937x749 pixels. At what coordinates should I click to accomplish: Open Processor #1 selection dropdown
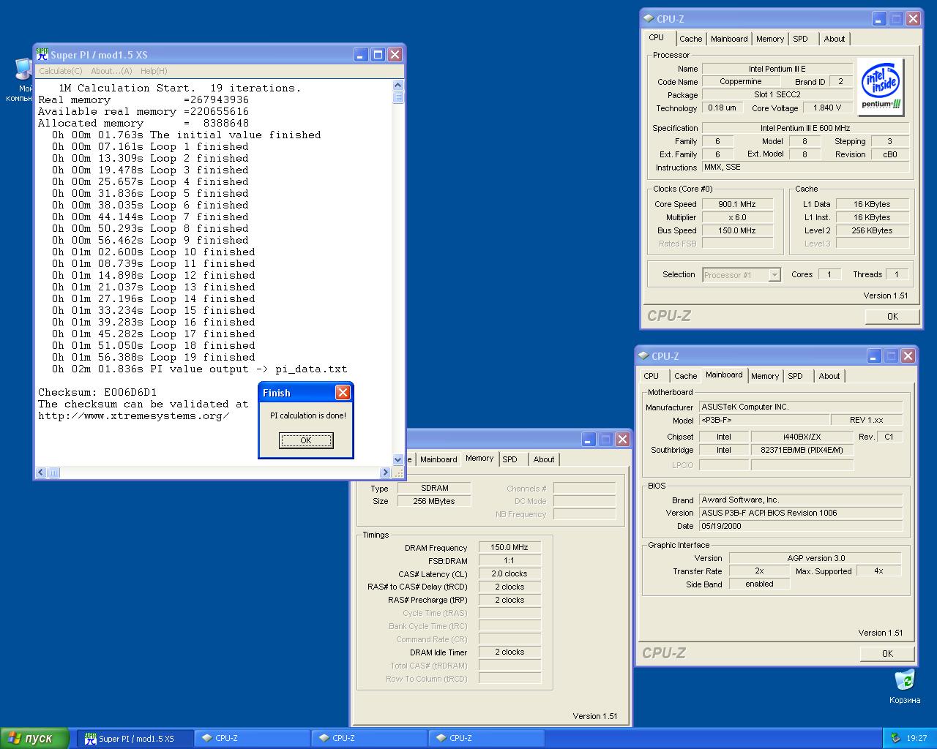[x=742, y=275]
